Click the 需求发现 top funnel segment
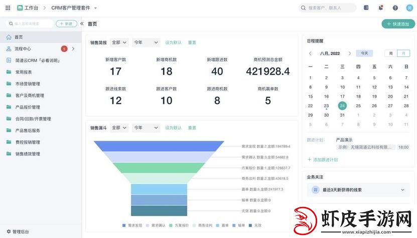Viewport: 417px width, 238px height. click(x=159, y=146)
